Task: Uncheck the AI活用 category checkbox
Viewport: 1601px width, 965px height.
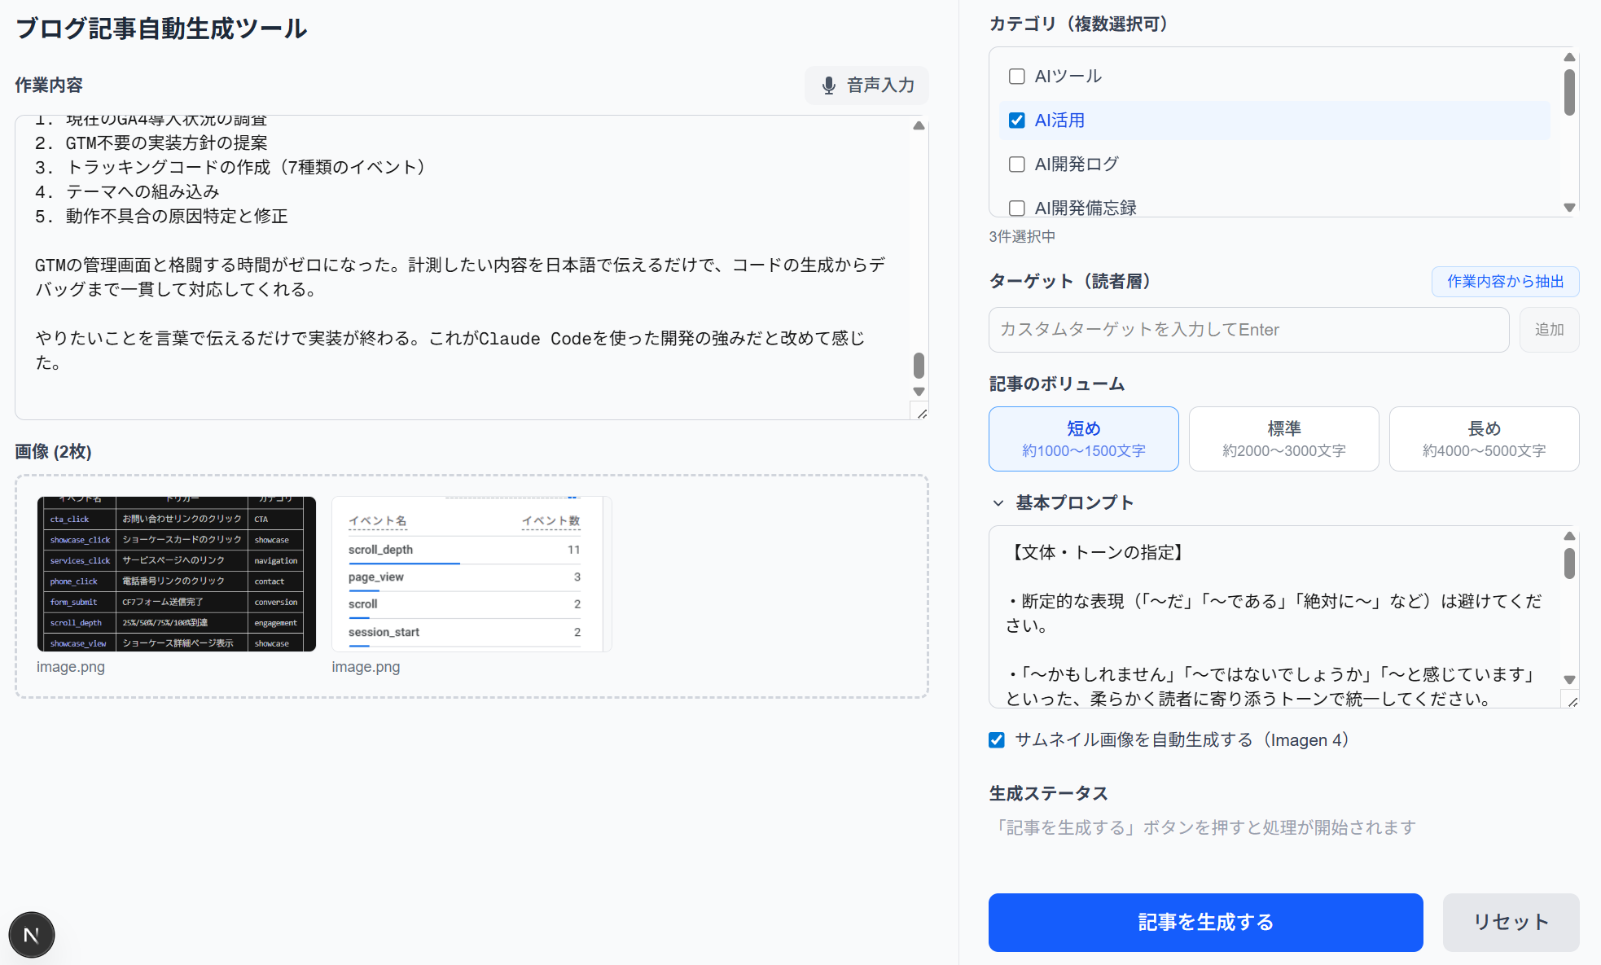Action: point(1016,121)
